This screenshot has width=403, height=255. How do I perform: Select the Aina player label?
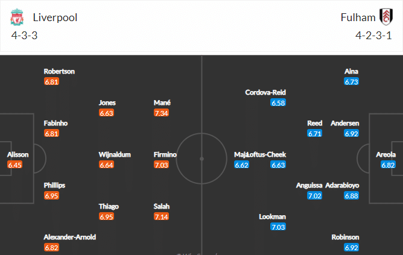click(x=351, y=71)
